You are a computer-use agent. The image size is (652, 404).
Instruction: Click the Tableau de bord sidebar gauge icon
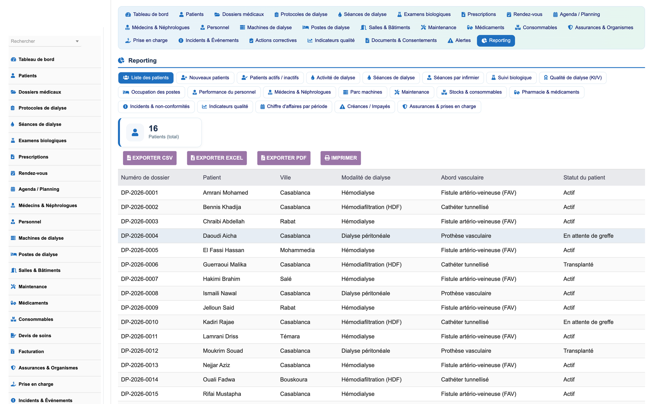pos(13,59)
